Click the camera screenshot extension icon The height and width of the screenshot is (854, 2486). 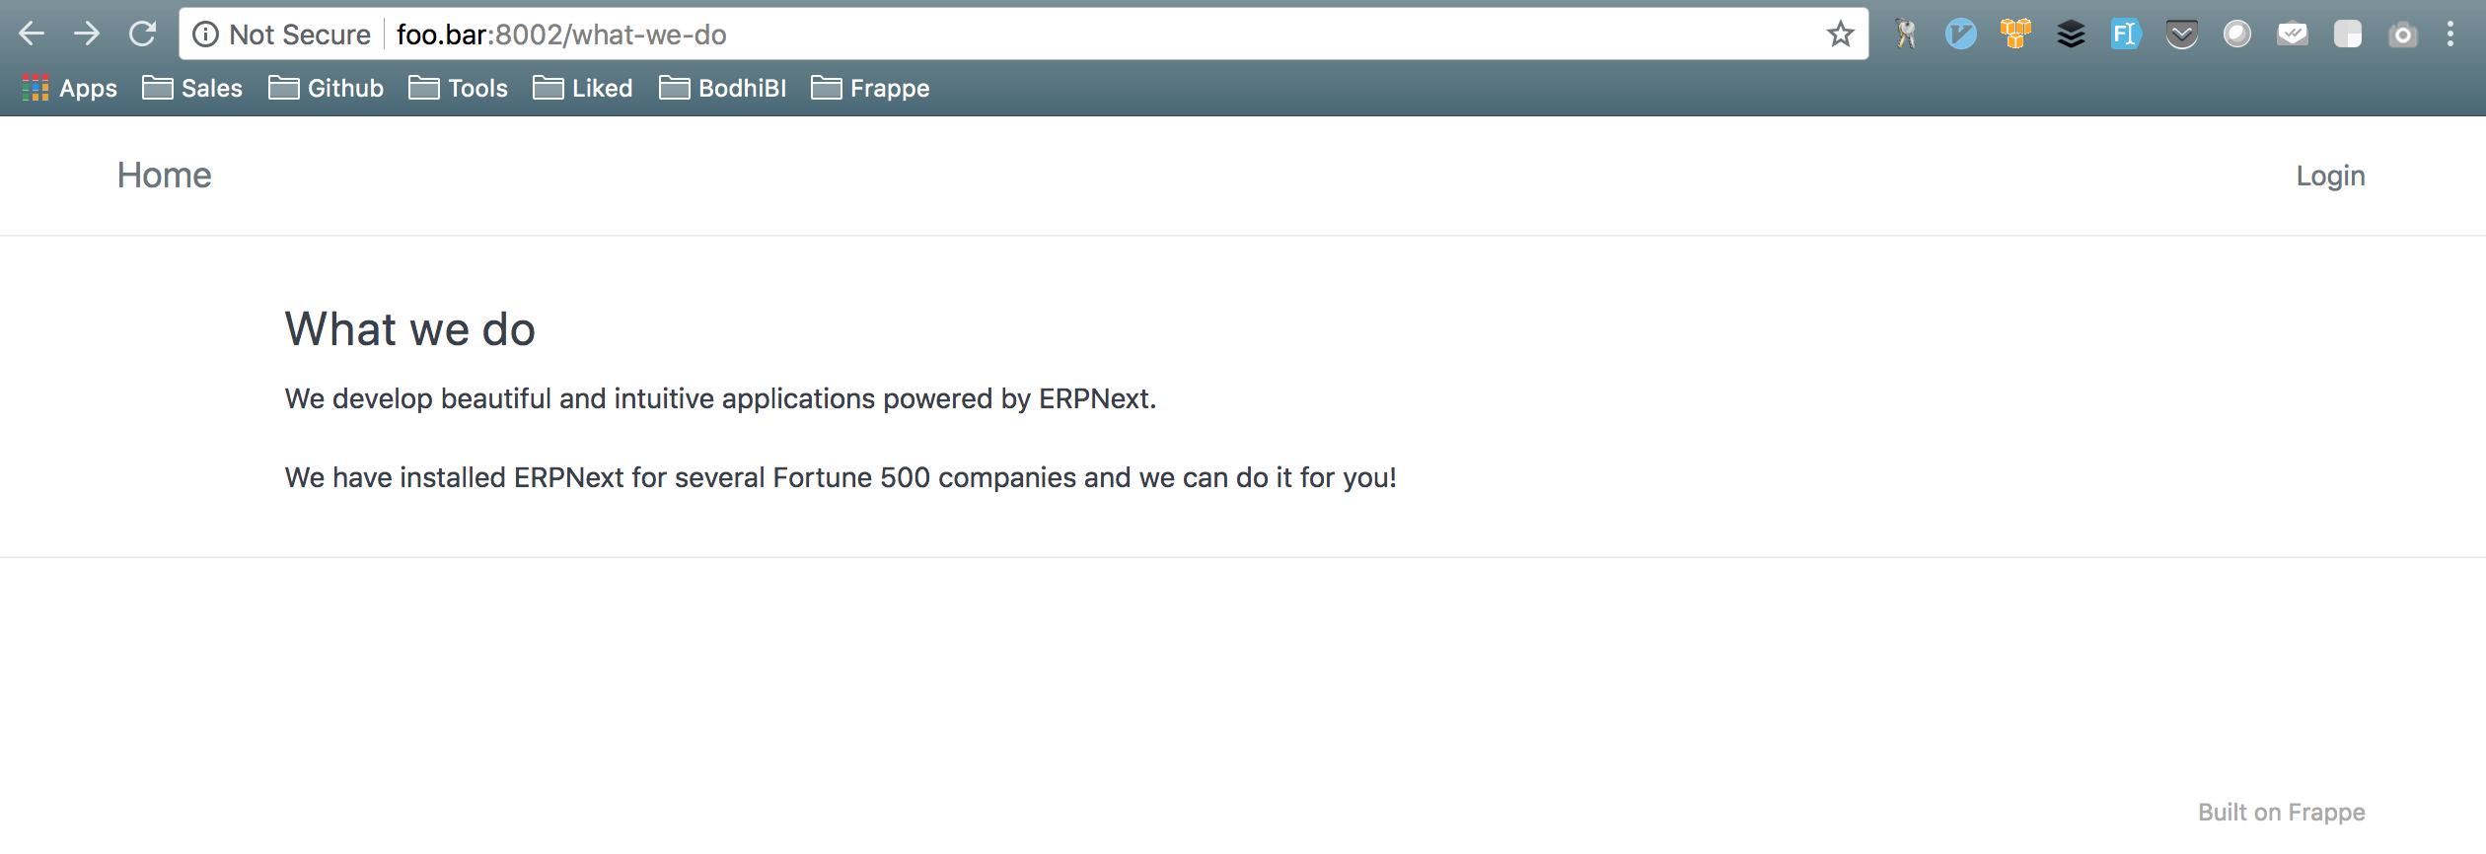2402,36
